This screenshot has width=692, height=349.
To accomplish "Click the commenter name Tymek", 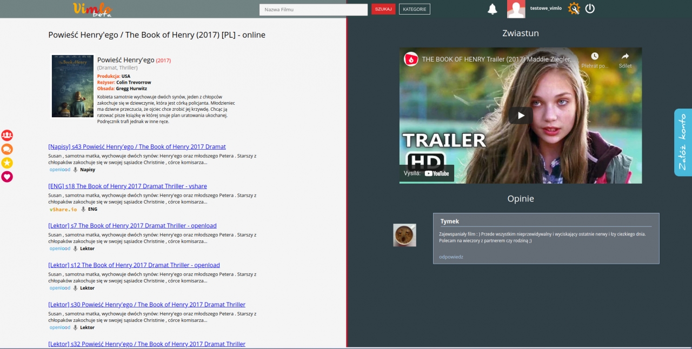I will point(450,222).
